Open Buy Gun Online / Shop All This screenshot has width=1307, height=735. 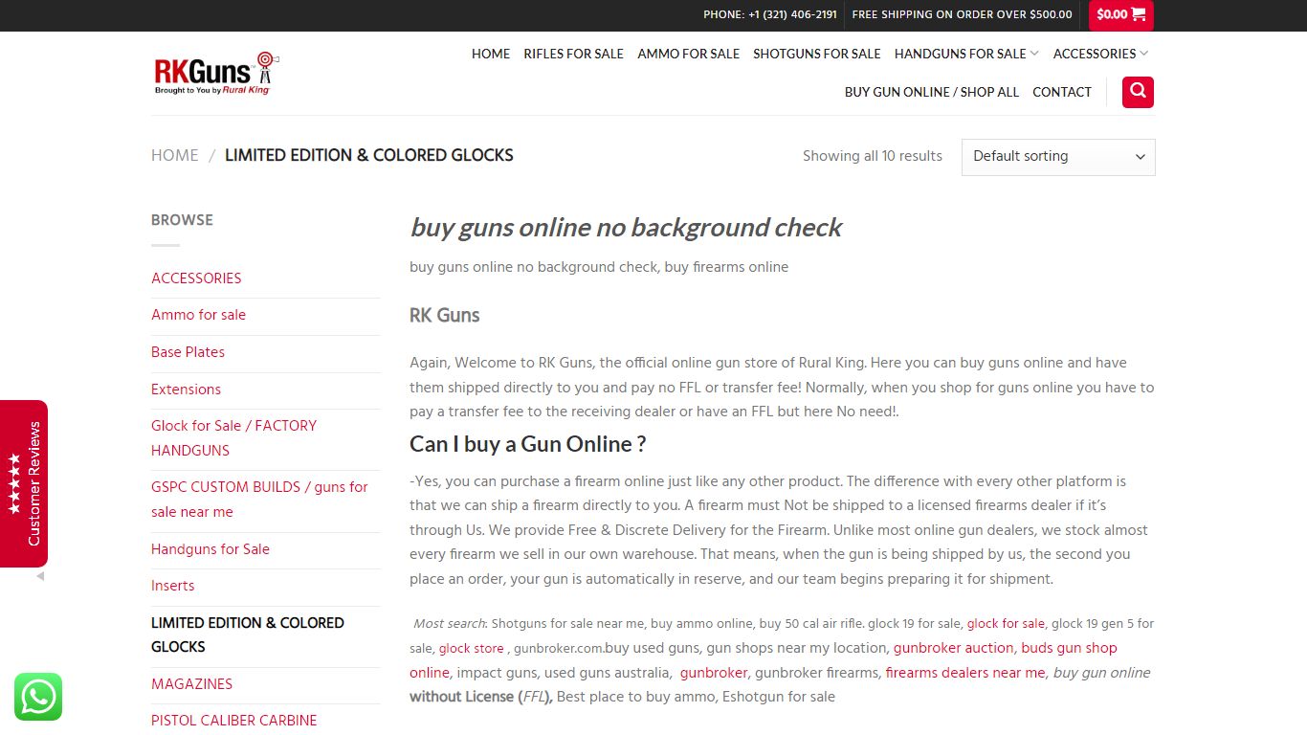932,92
